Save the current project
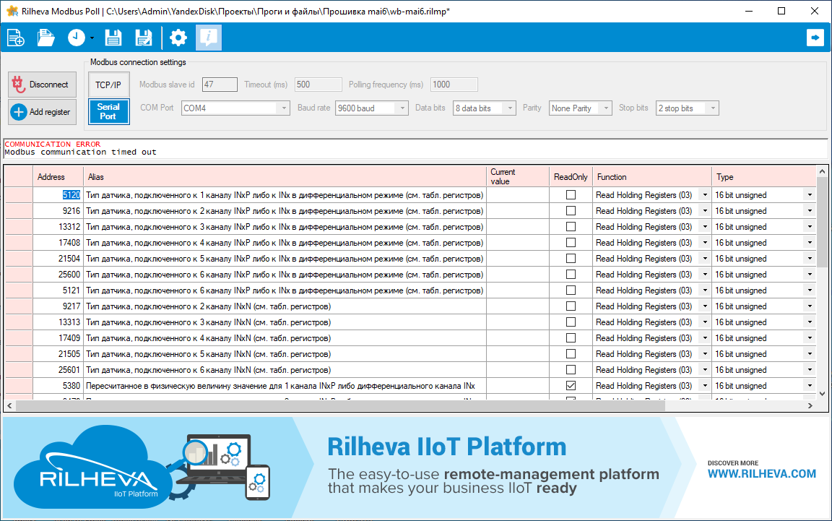Viewport: 832px width, 521px height. tap(113, 38)
